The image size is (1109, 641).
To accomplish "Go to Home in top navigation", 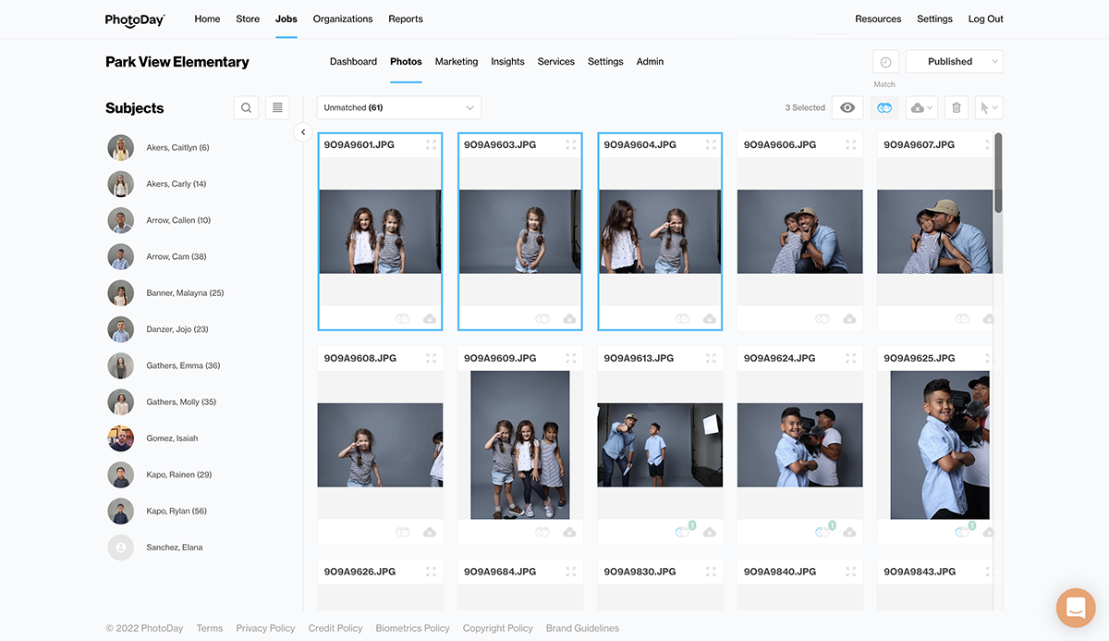I will coord(207,19).
